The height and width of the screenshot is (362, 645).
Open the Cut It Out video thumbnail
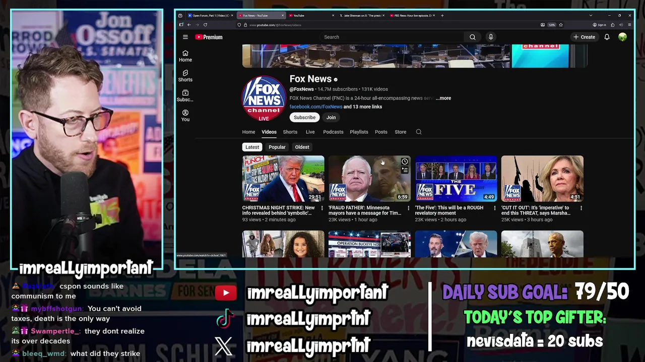point(542,178)
